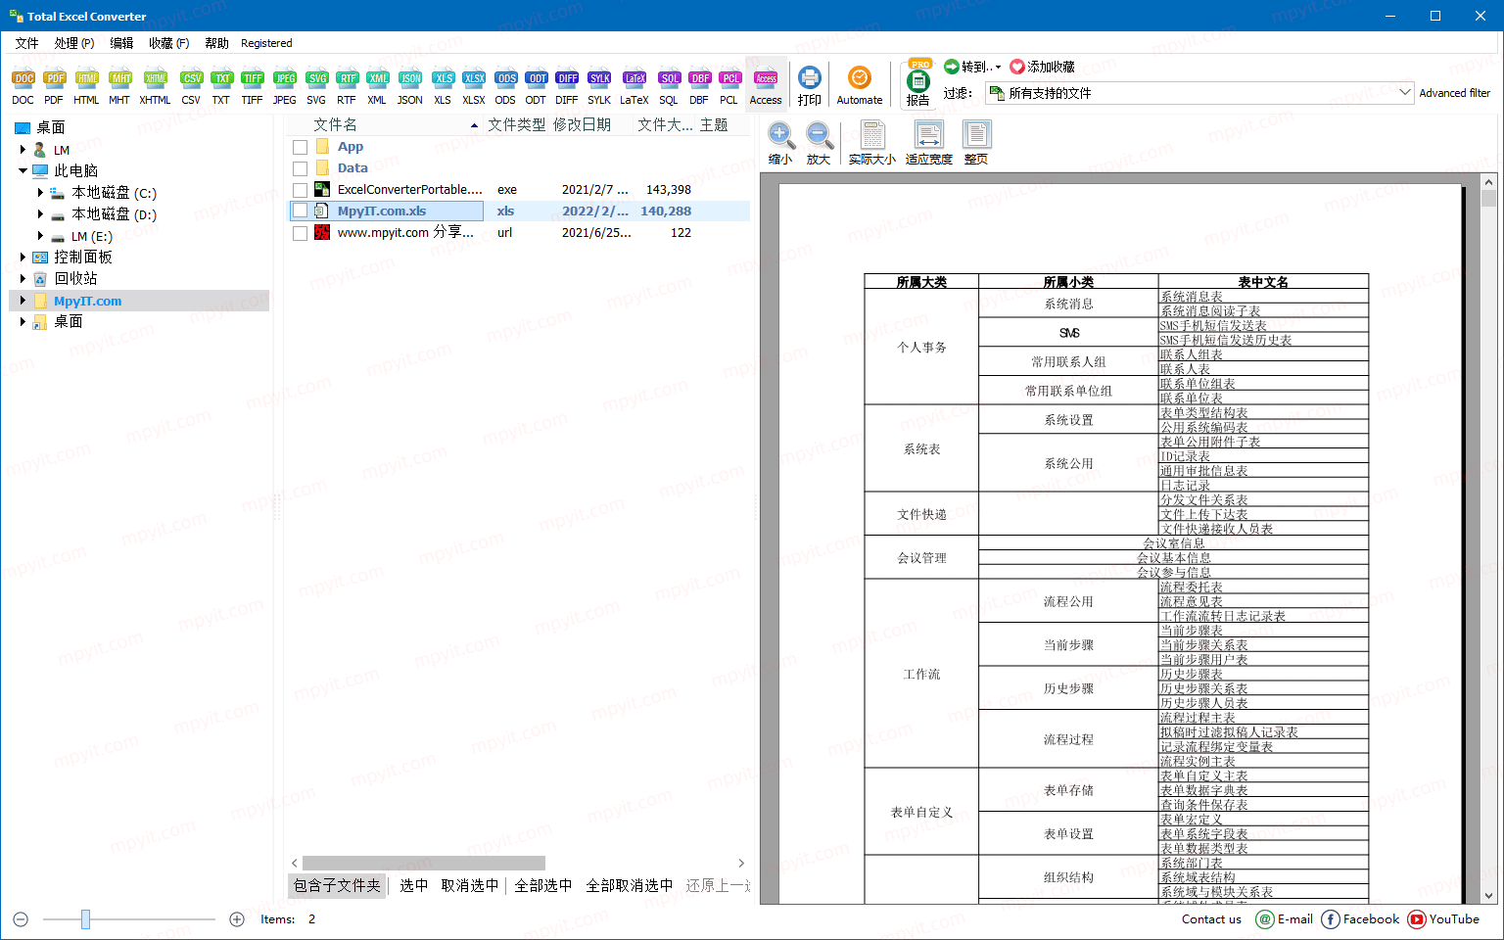Zoom out preview with 缩小
The height and width of the screenshot is (940, 1504).
(780, 143)
